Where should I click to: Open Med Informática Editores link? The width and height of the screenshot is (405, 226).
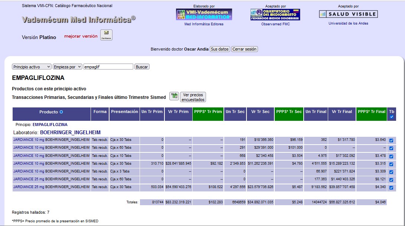click(x=204, y=24)
